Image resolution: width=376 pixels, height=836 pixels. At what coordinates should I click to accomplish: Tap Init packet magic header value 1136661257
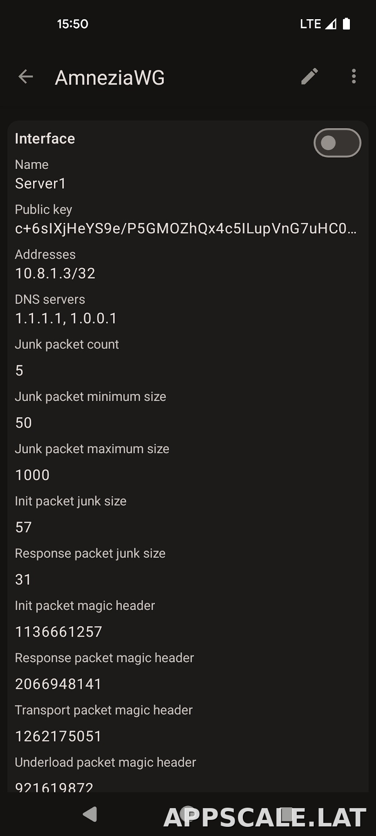click(x=59, y=632)
